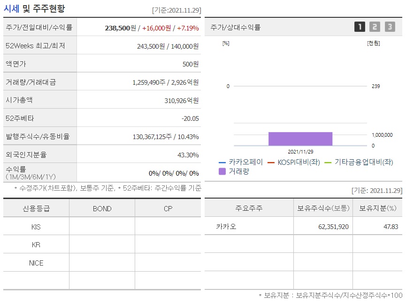Click the 62,351,920 shares held value
406x303 pixels.
point(334,227)
